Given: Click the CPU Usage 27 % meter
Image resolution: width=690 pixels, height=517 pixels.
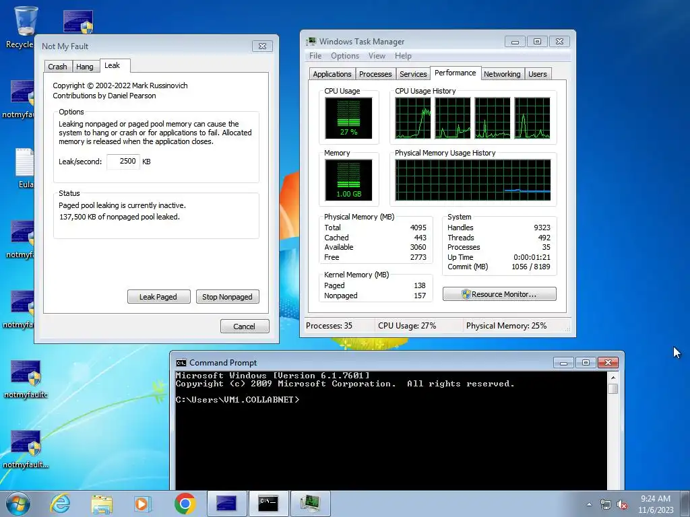Looking at the screenshot, I should tap(348, 118).
